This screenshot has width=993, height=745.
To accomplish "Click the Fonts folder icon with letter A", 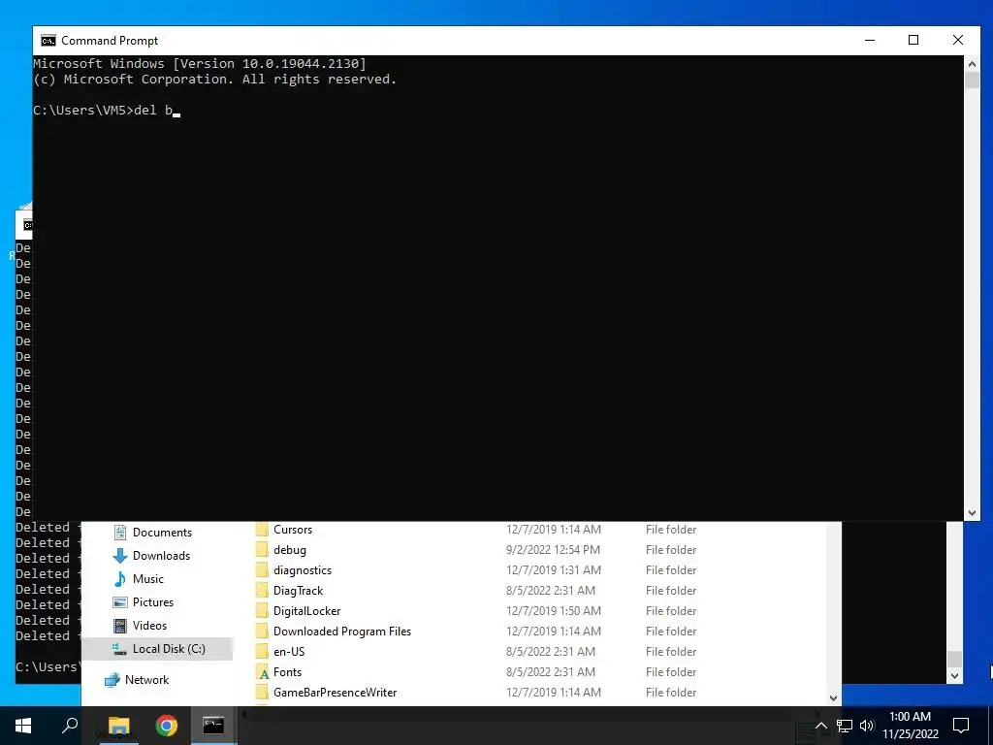I will click(x=263, y=672).
